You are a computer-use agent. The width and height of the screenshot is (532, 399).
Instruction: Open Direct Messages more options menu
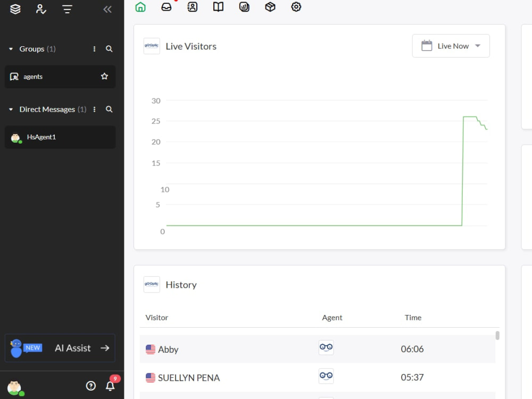94,109
